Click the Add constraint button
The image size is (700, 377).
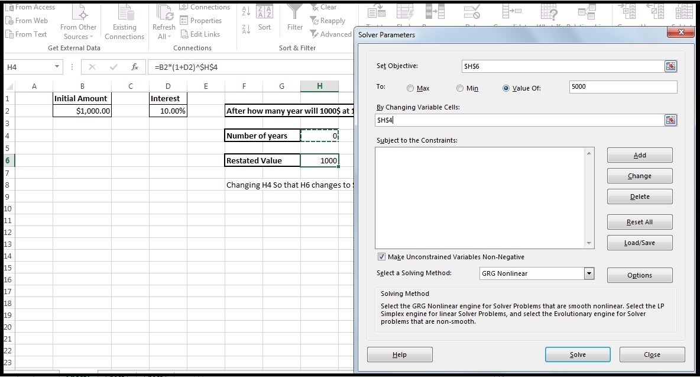click(640, 155)
